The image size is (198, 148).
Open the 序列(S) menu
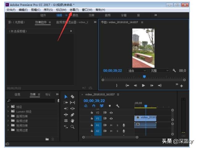pyautogui.click(x=48, y=10)
